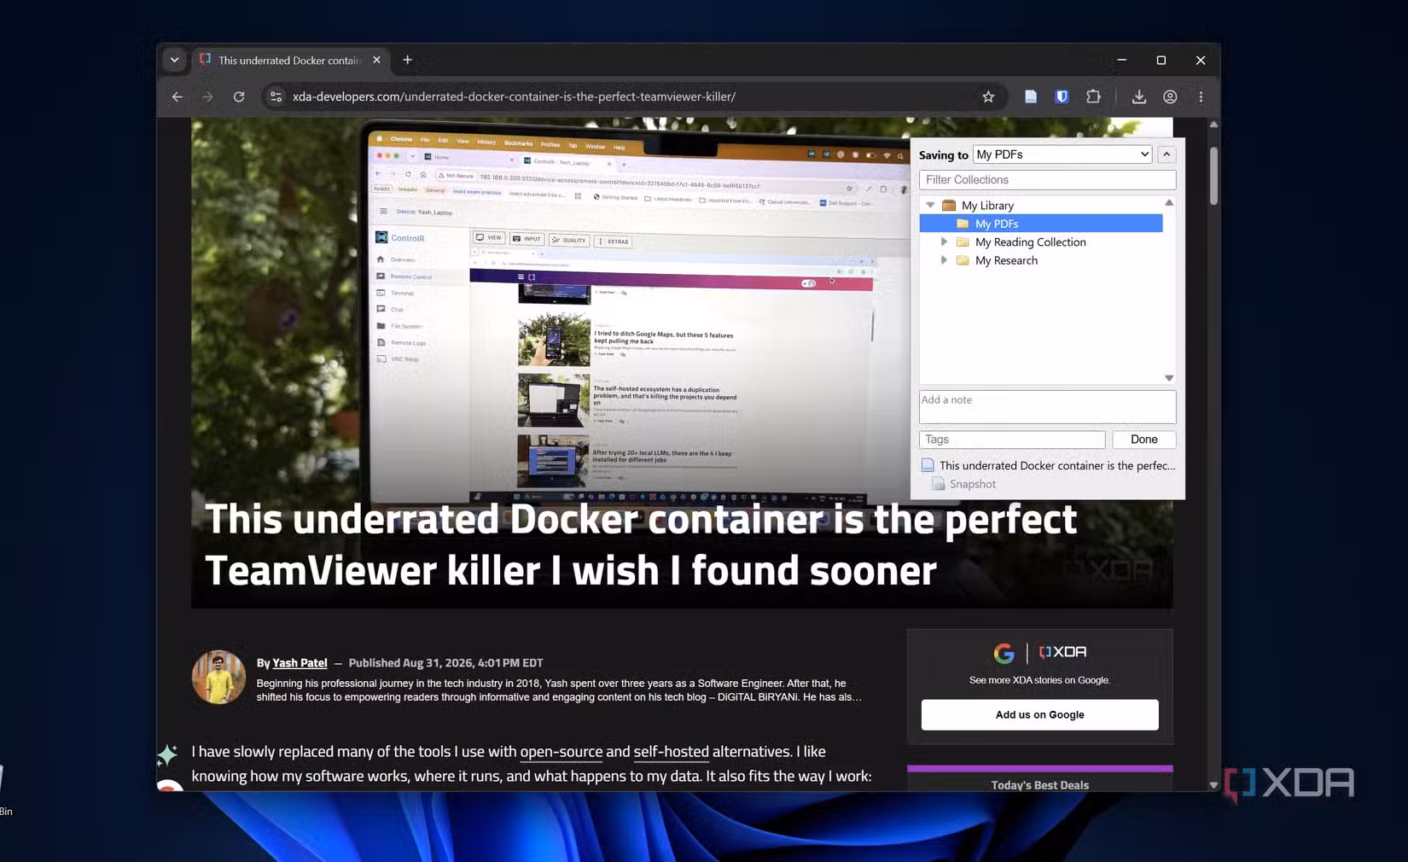Go back to the previous page
The image size is (1408, 862).
click(177, 96)
